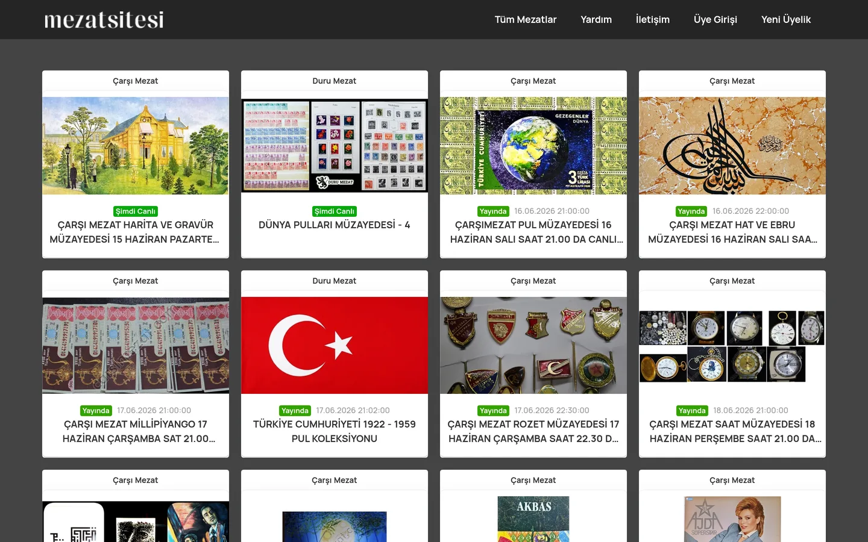868x542 pixels.
Task: Click the date 16.06.2026 21:00:00
Action: click(x=552, y=211)
